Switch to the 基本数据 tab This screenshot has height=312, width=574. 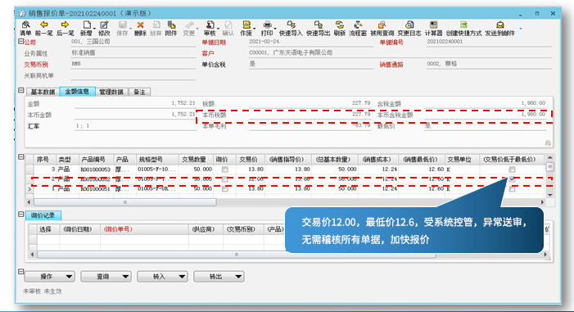(43, 92)
